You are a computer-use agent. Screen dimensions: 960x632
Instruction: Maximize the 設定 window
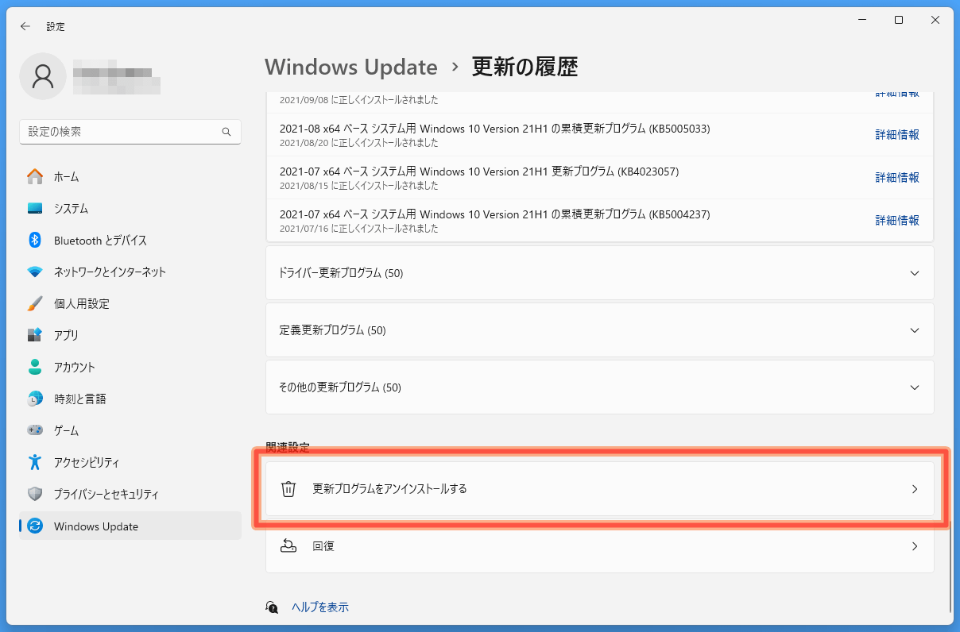point(899,21)
